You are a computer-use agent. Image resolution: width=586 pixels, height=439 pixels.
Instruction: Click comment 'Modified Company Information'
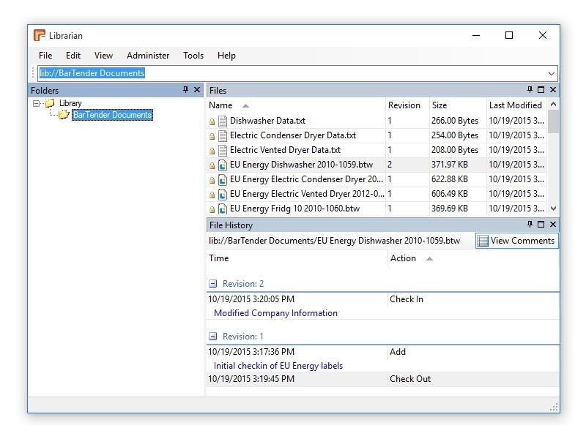(275, 313)
